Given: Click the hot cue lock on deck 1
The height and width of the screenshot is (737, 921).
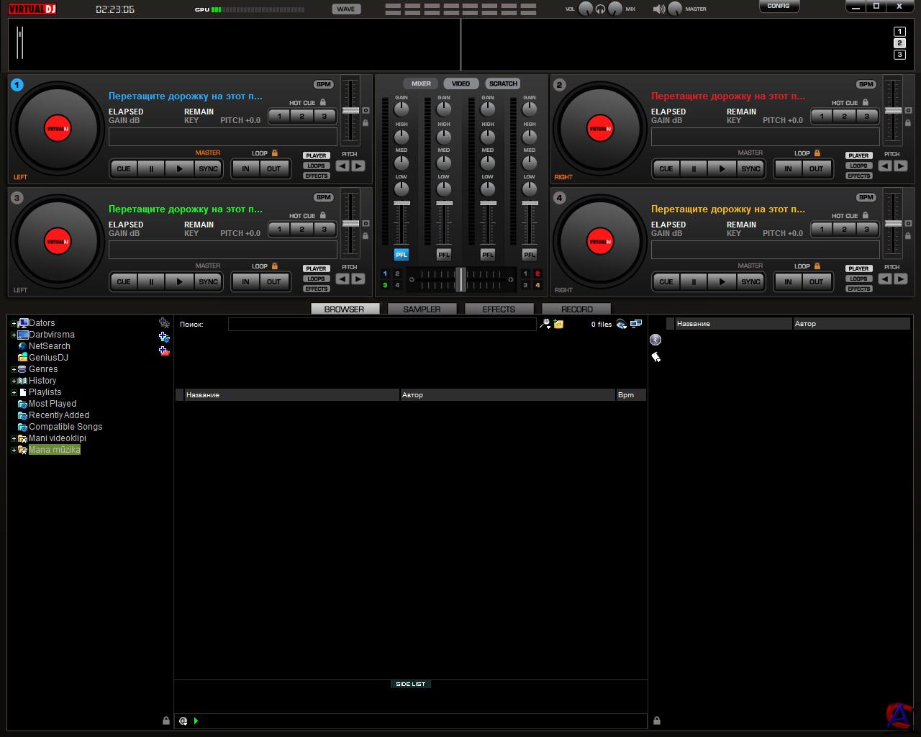Looking at the screenshot, I should tap(323, 103).
